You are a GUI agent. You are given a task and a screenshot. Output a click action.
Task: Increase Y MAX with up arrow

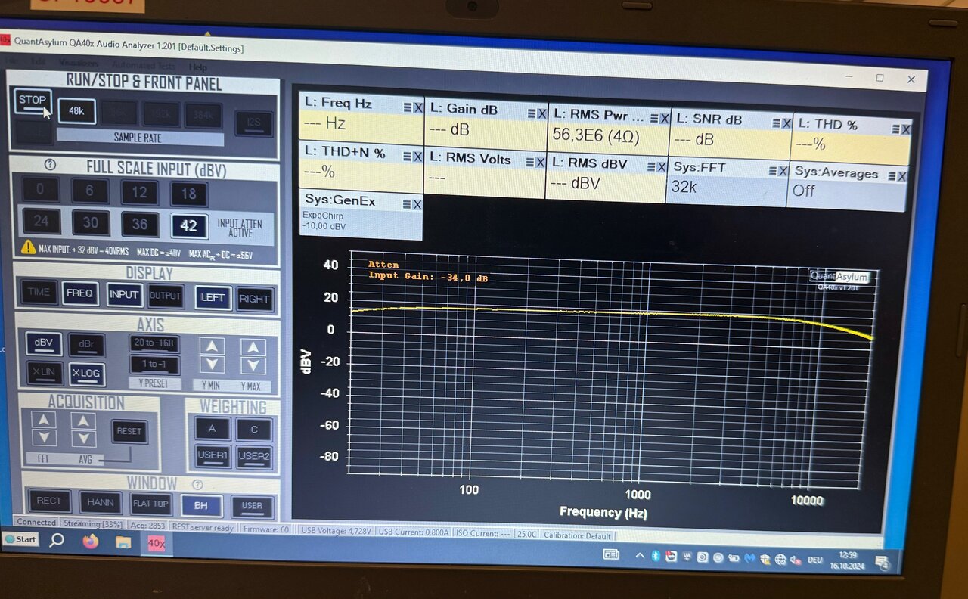(x=253, y=348)
